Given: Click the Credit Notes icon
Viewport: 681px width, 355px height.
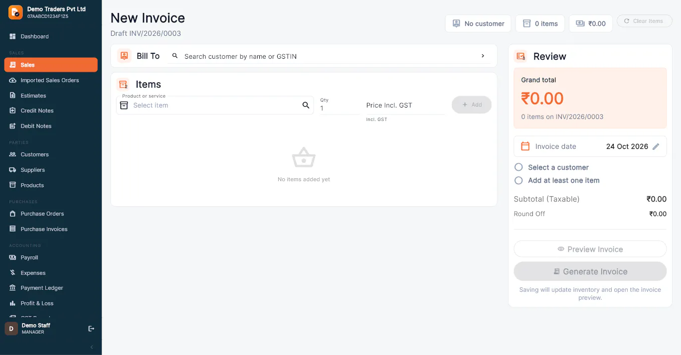Looking at the screenshot, I should point(13,111).
